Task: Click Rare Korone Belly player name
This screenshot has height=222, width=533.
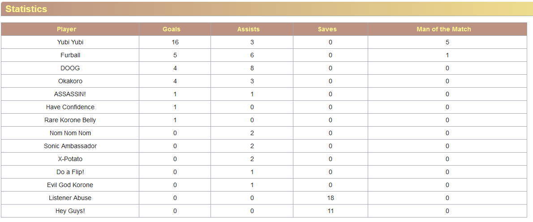Action: pos(70,120)
